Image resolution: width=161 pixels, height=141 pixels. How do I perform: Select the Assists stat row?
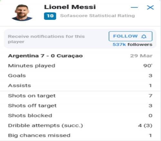(x=80, y=86)
